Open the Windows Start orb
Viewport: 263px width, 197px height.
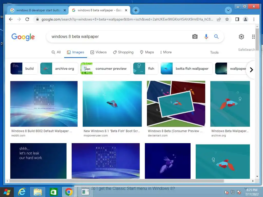click(x=7, y=192)
